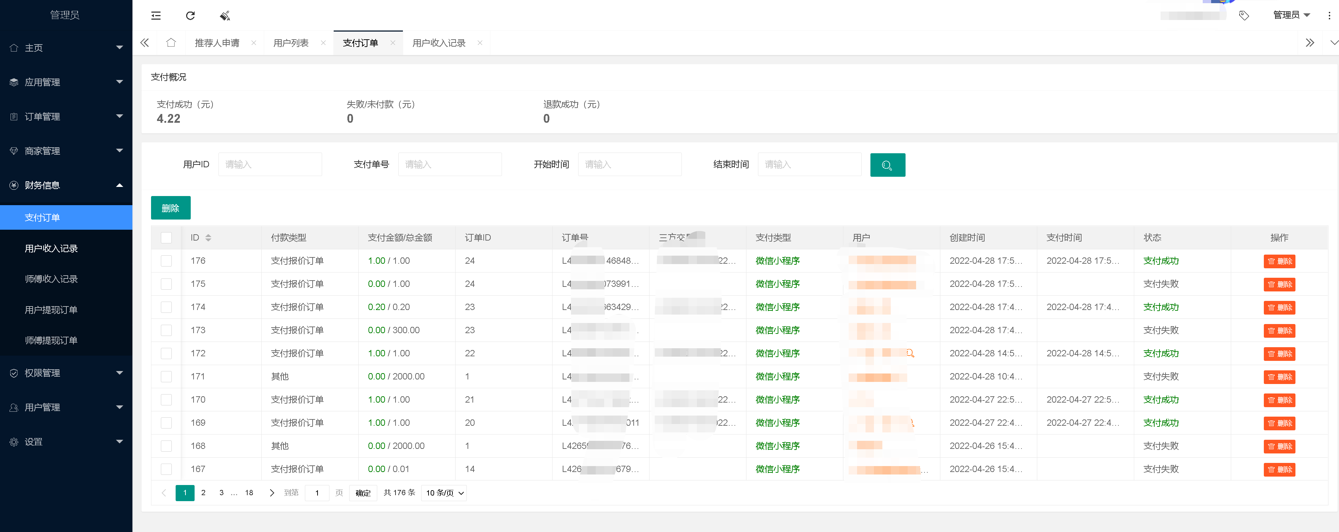Check the box for row 175

[x=166, y=284]
